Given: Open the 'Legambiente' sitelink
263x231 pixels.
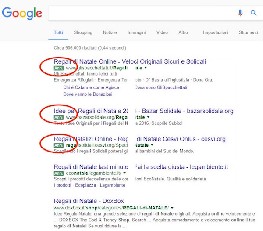Looking at the screenshot, I should point(113,185).
